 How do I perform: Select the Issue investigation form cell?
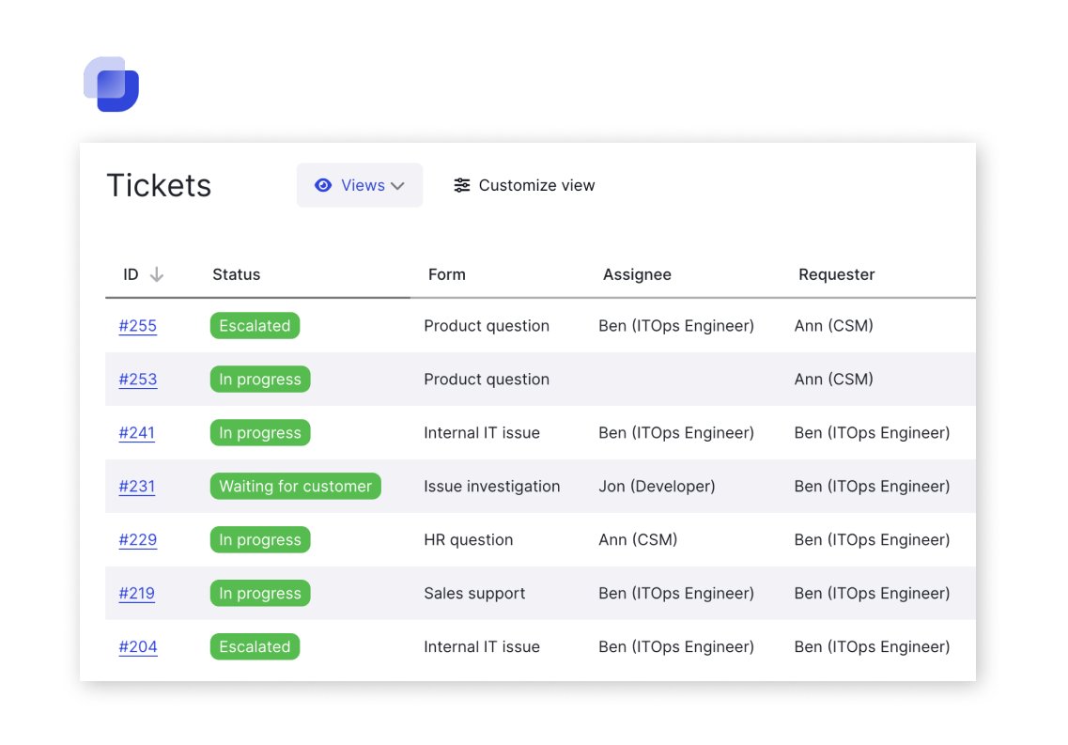pyautogui.click(x=492, y=487)
